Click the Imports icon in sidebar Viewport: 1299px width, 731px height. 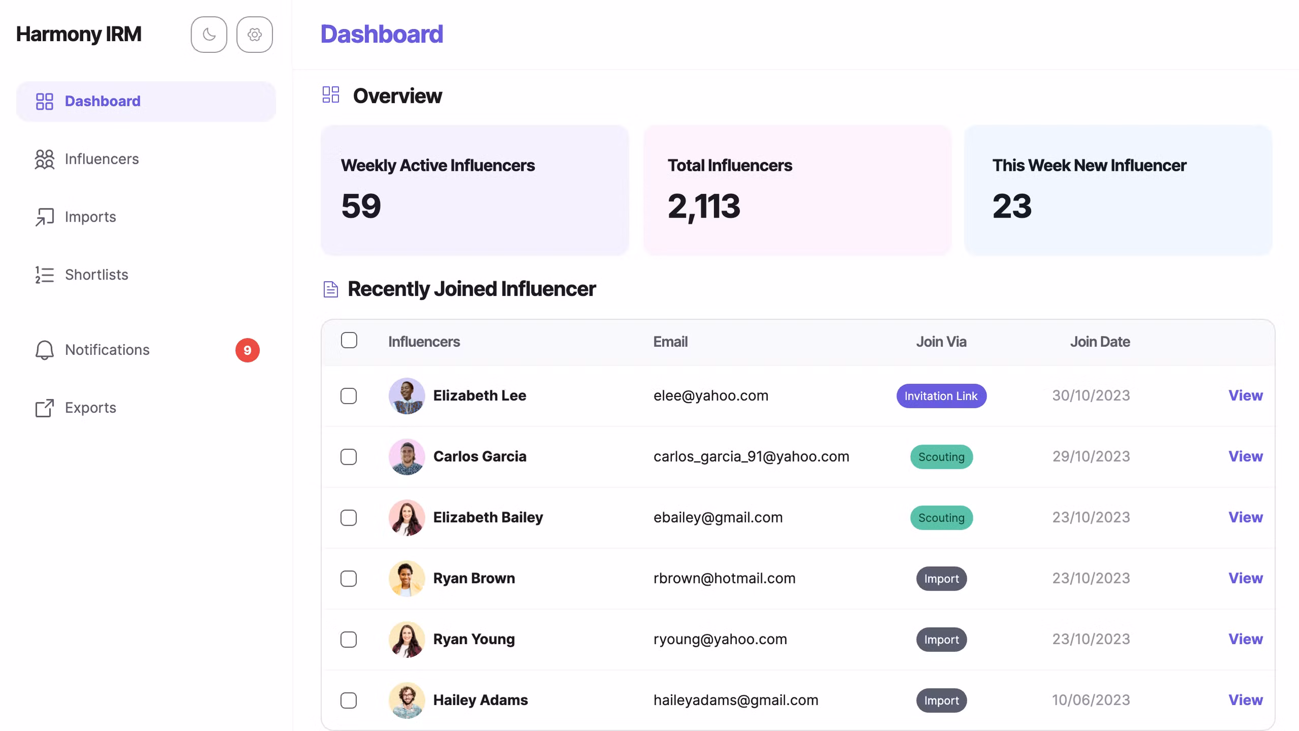pos(44,217)
